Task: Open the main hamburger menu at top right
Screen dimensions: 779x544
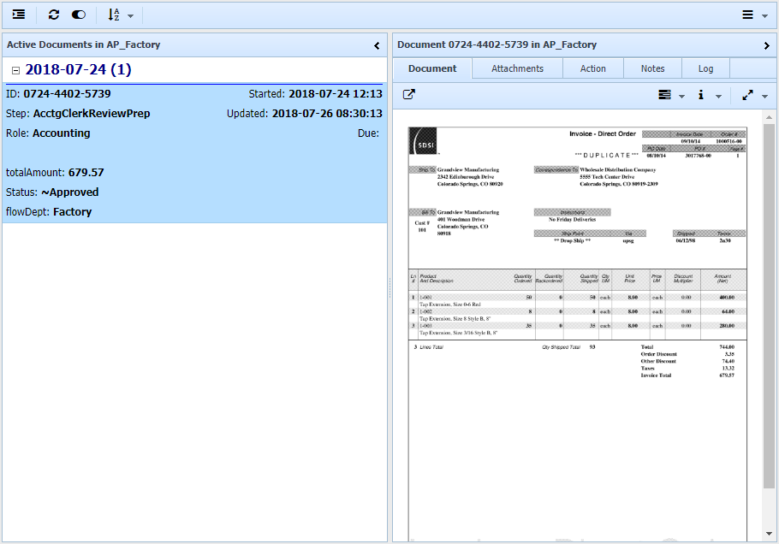Action: coord(752,15)
